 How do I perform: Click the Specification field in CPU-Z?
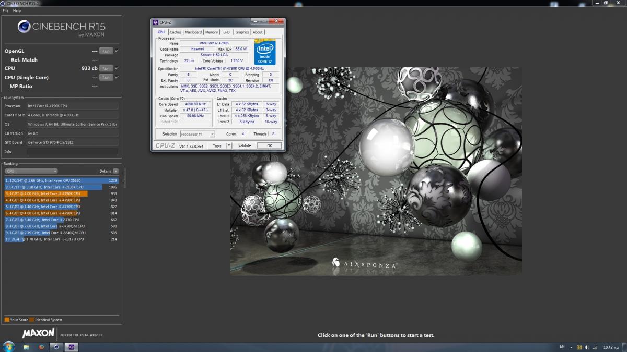point(229,69)
